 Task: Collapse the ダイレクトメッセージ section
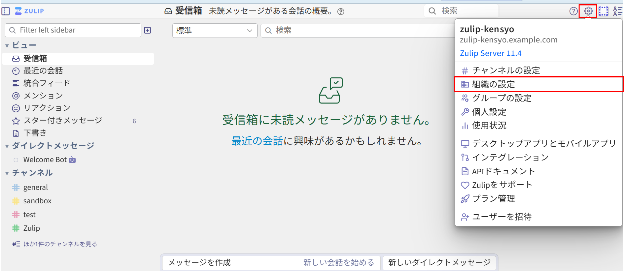[7, 146]
